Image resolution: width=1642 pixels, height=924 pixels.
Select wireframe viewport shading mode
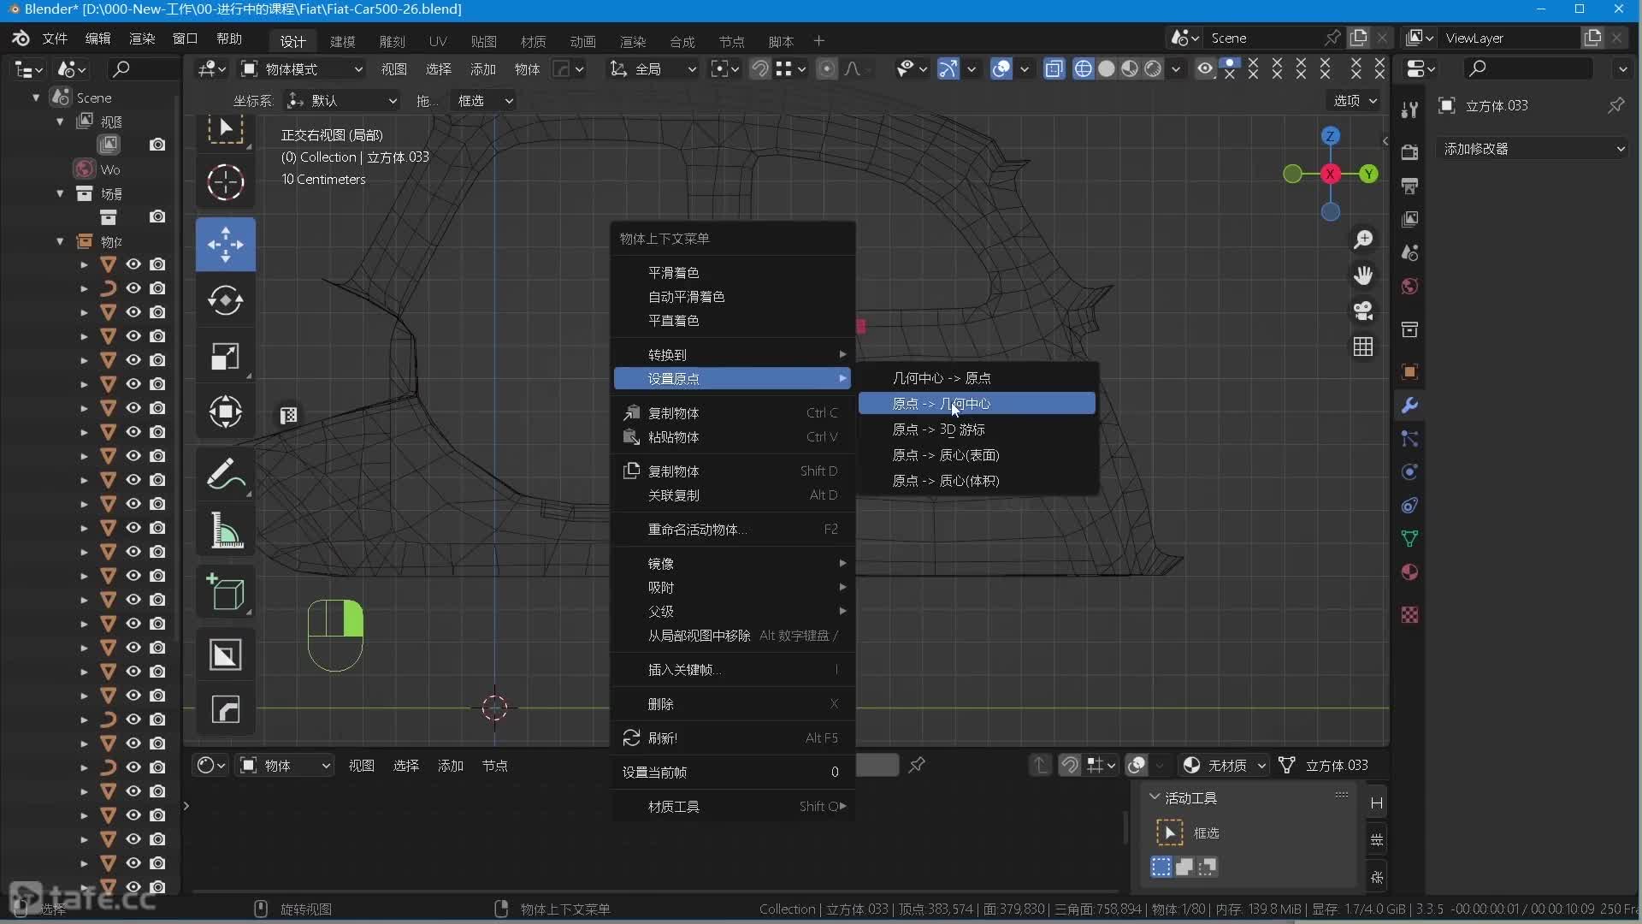click(1083, 68)
